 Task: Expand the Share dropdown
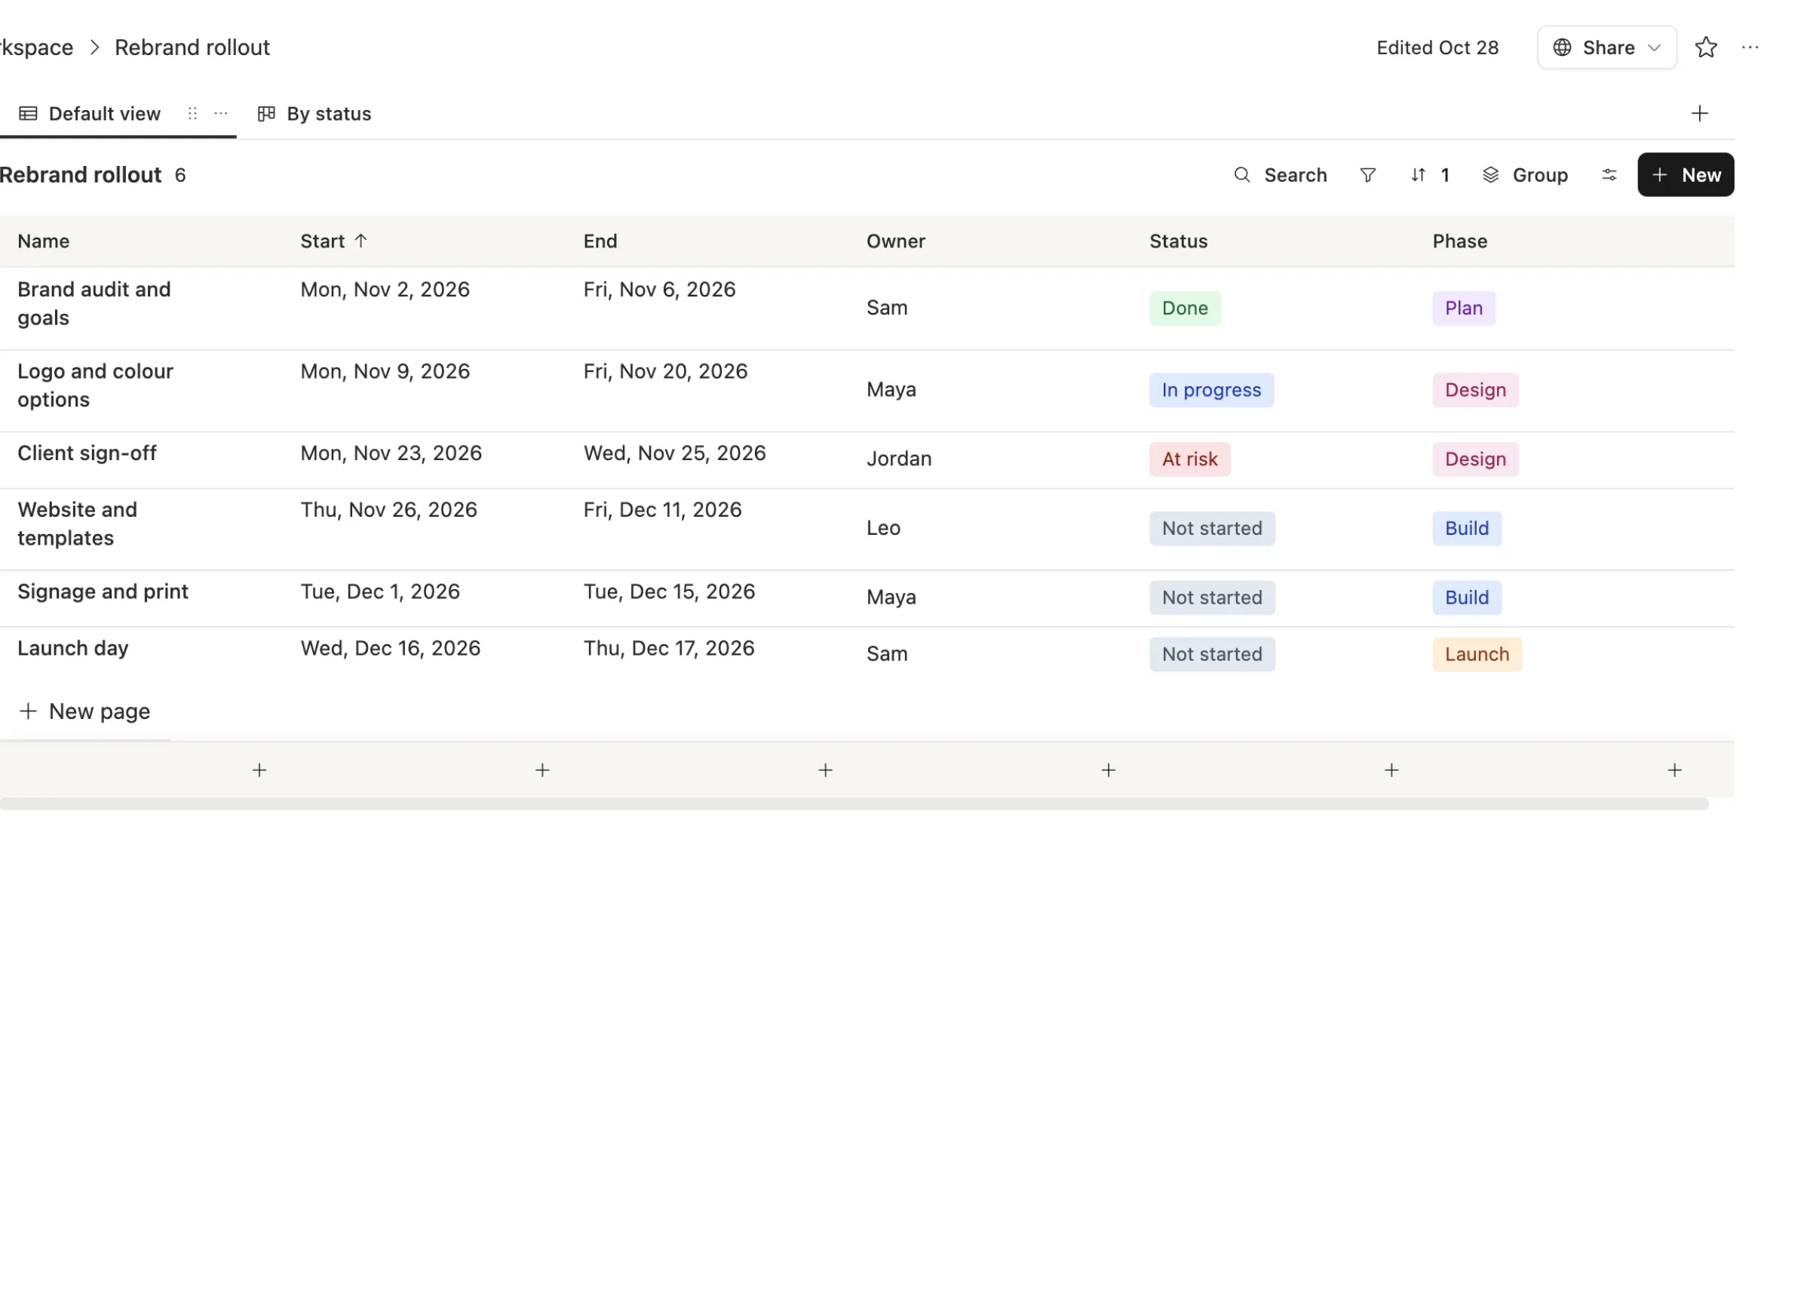(1655, 48)
